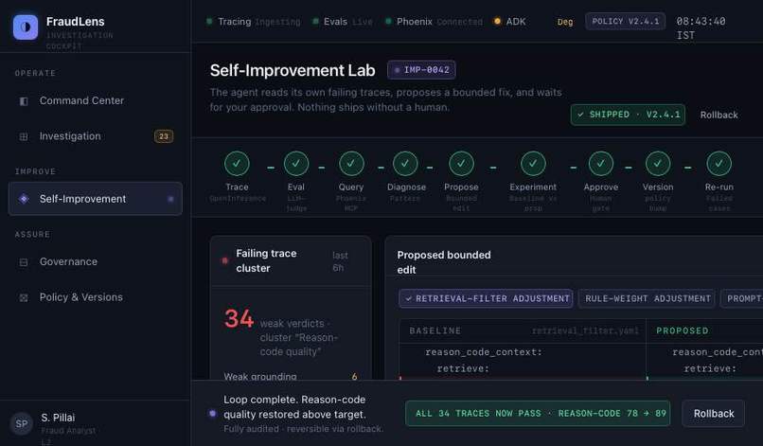Click the Tracing status indicator
The height and width of the screenshot is (446, 763).
point(254,22)
